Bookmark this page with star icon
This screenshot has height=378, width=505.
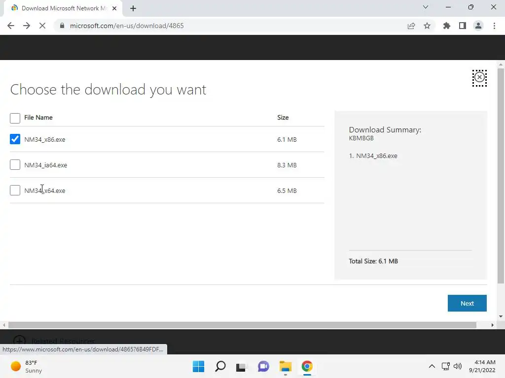point(427,26)
